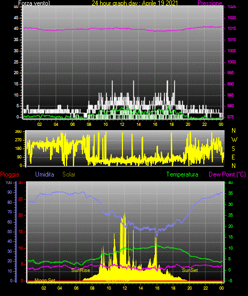Click green '40' on the temperature axis
The image size is (248, 296).
pyautogui.click(x=230, y=182)
